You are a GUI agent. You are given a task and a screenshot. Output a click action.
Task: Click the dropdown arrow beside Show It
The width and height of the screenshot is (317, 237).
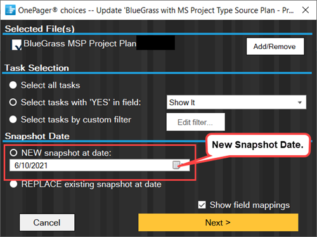click(299, 103)
